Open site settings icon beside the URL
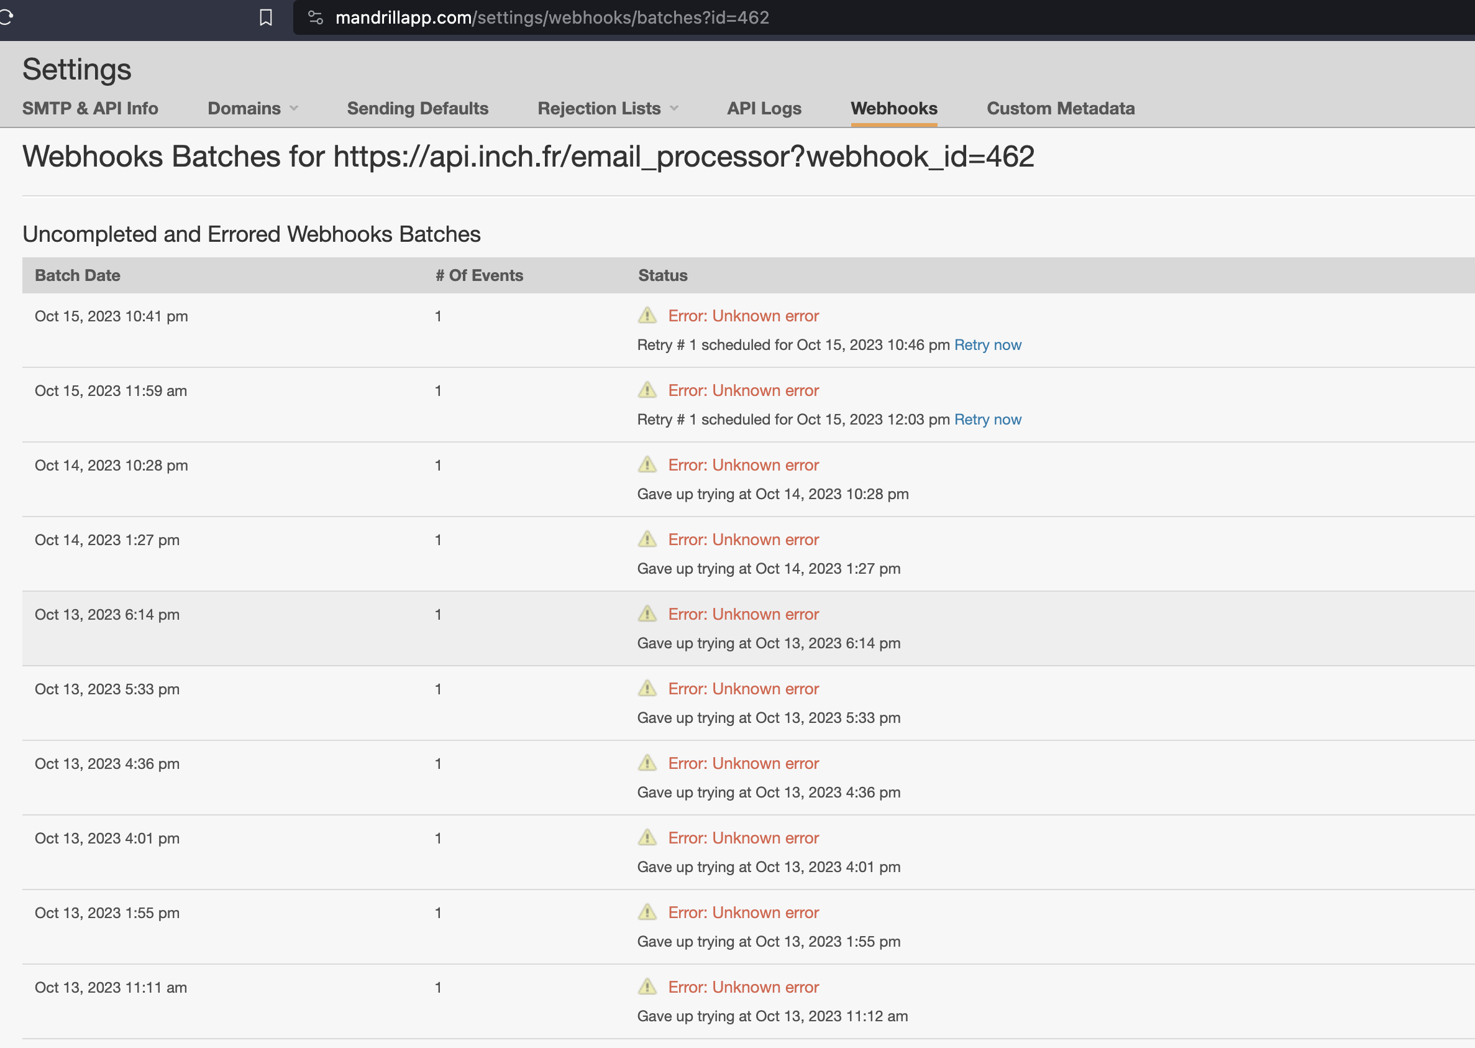Image resolution: width=1475 pixels, height=1048 pixels. (316, 17)
